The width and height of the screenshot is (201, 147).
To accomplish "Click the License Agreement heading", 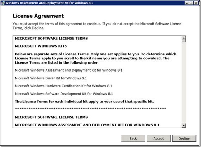I will (x=38, y=16).
